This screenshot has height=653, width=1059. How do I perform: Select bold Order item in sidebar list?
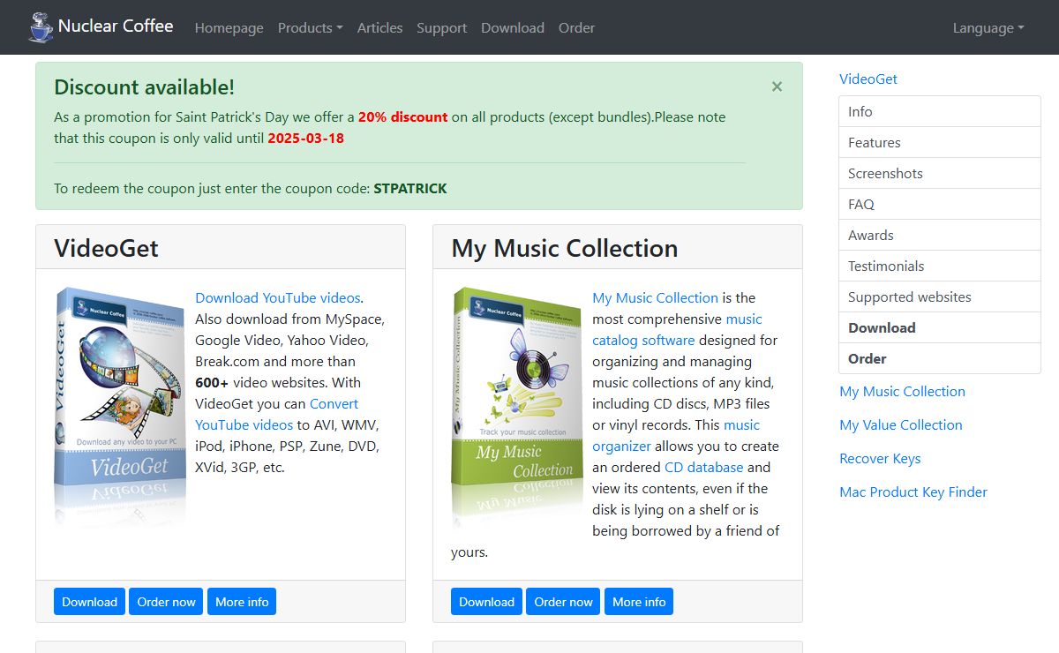pos(940,358)
